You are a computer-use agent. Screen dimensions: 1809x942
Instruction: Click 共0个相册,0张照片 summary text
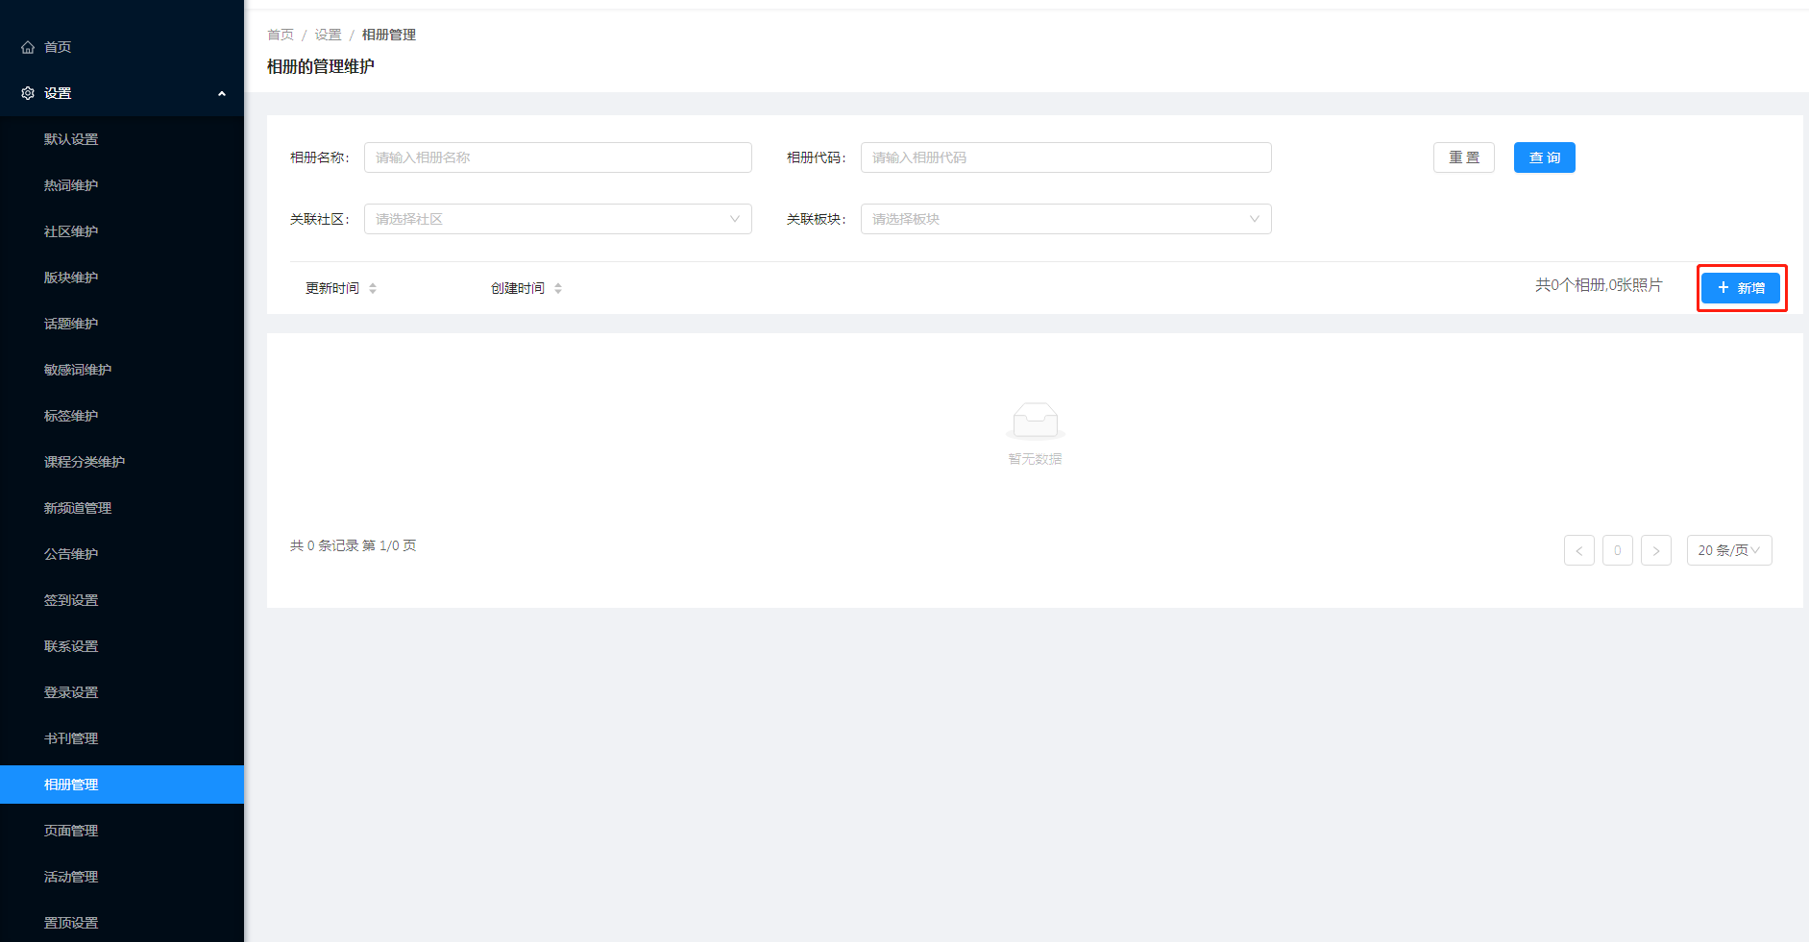[1599, 285]
